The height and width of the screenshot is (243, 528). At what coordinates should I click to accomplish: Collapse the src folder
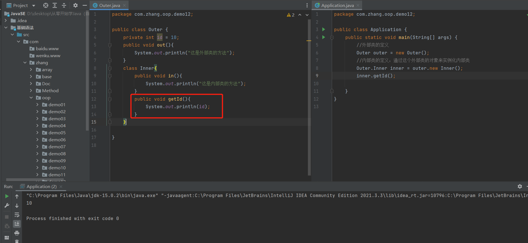click(12, 34)
